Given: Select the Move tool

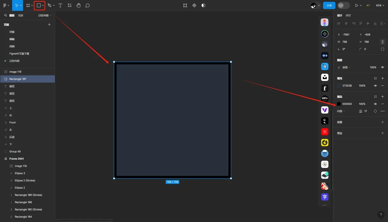Looking at the screenshot, I should click(x=16, y=5).
